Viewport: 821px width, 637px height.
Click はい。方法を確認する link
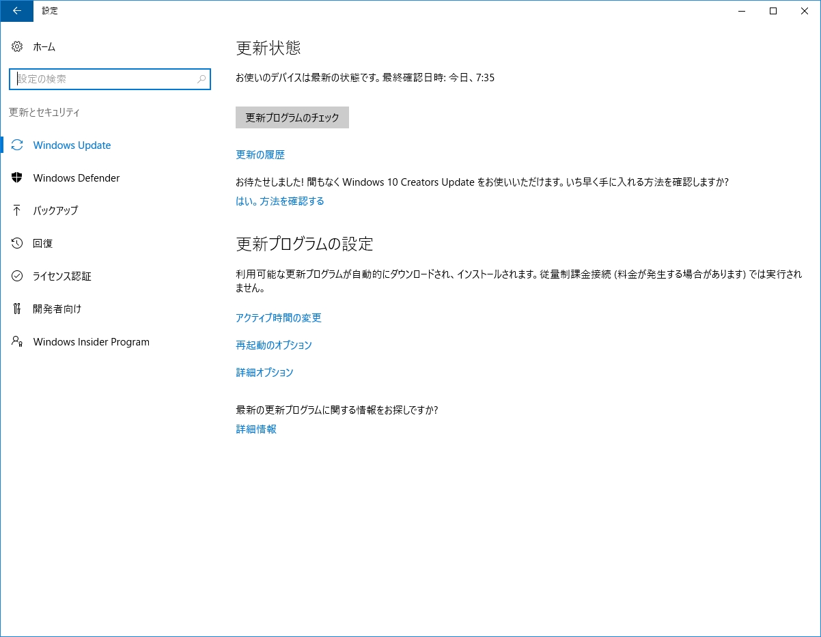pyautogui.click(x=280, y=201)
